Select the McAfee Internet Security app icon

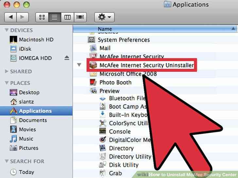(x=93, y=55)
